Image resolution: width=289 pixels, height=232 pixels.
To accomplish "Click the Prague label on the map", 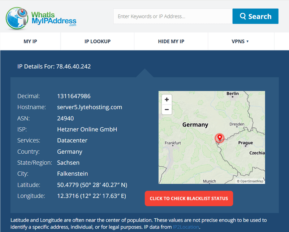I will click(x=246, y=143).
